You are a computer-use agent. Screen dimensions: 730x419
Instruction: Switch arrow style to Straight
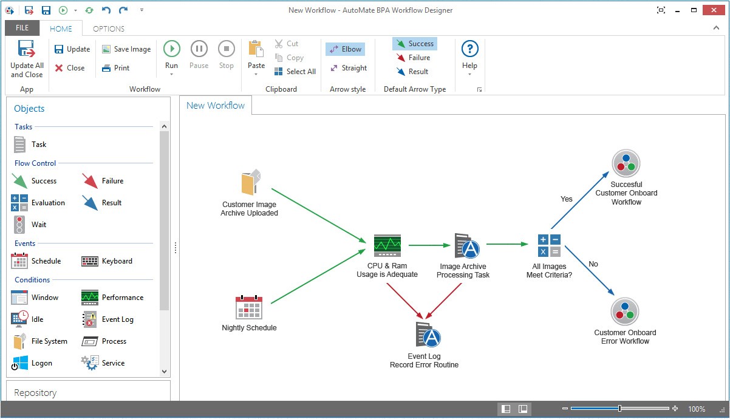(348, 67)
